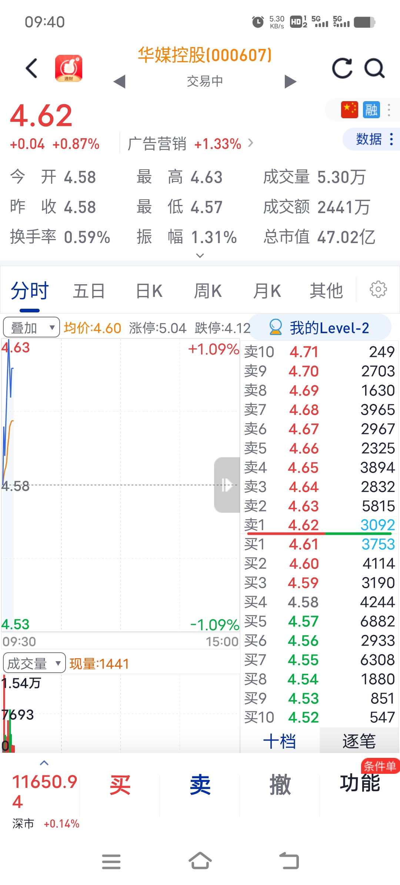Switch to 五日 chart tab
Screen dimensions: 400x885
[89, 291]
